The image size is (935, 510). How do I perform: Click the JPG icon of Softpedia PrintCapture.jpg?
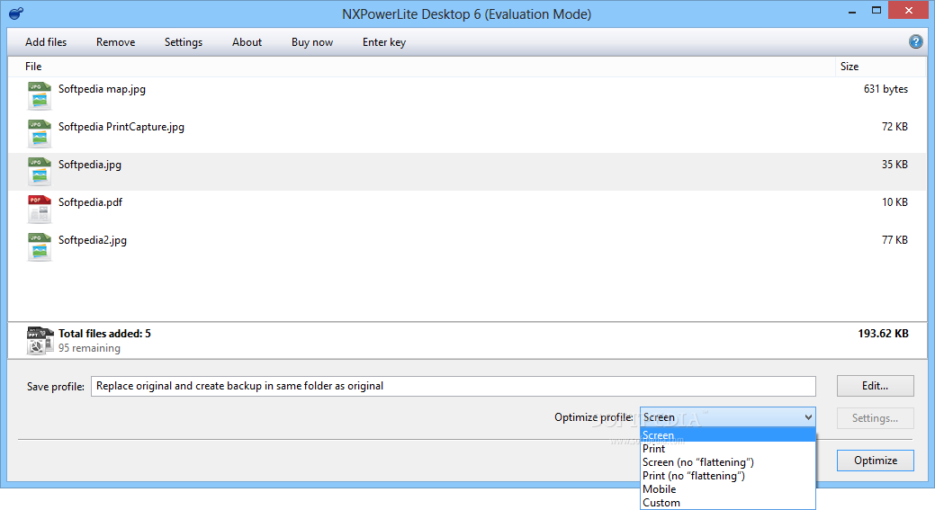coord(39,133)
